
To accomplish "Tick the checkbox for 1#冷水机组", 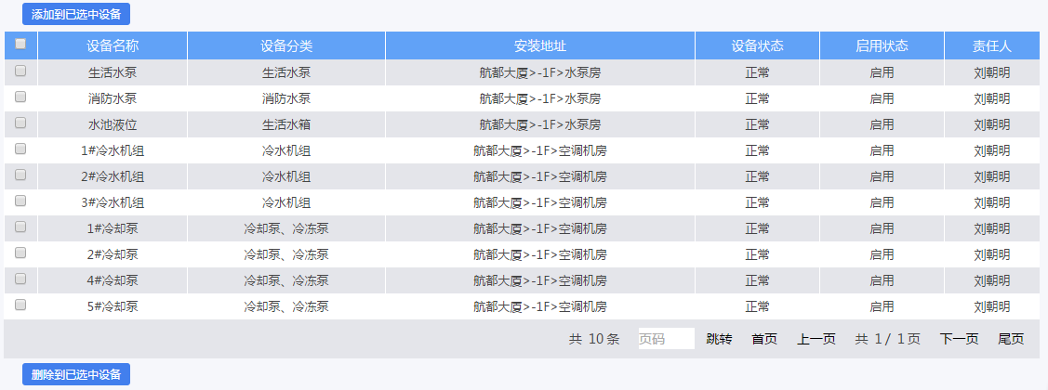I will coord(20,149).
